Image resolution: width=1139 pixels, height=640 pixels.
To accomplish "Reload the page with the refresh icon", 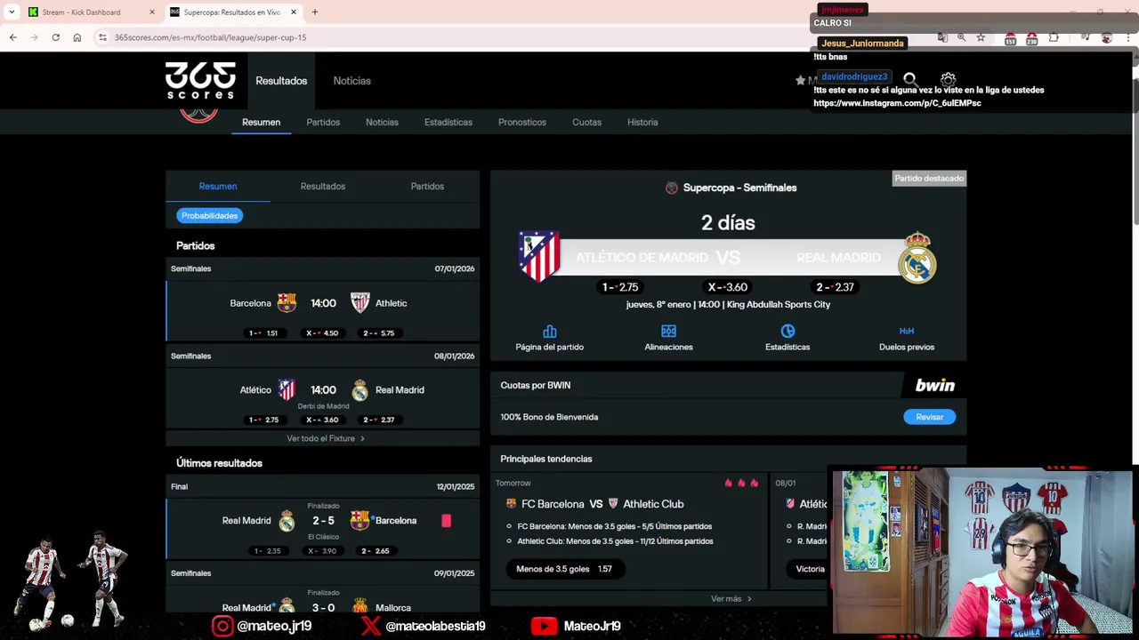I will pos(55,37).
